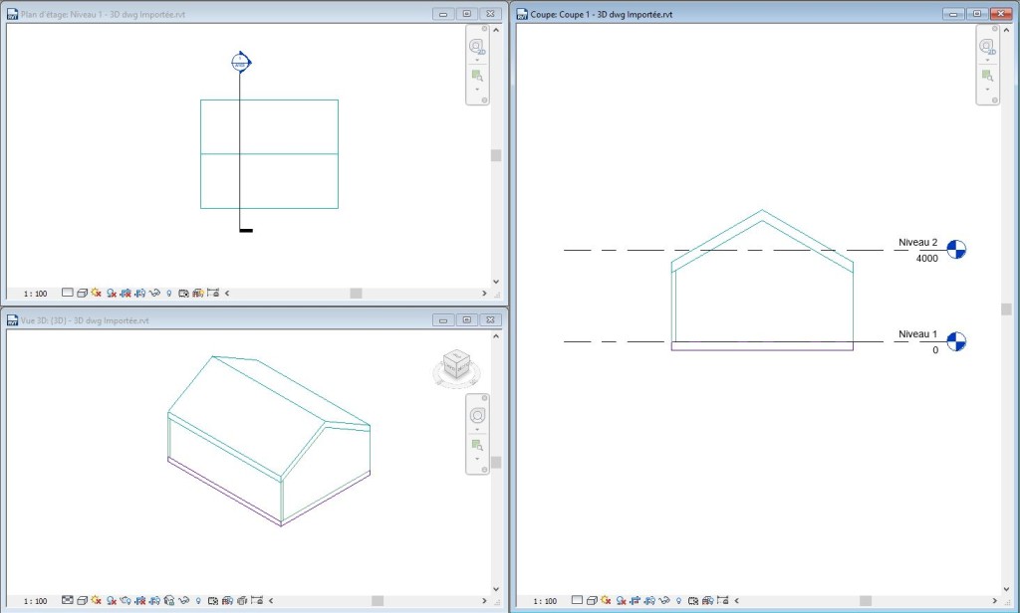The width and height of the screenshot is (1020, 613).
Task: Click the Detail Level icon in floor plan view
Action: pyautogui.click(x=68, y=294)
